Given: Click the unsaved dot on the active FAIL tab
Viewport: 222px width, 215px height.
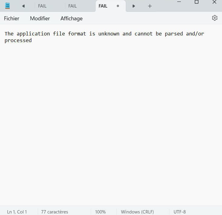Looking at the screenshot, I should pyautogui.click(x=118, y=6).
